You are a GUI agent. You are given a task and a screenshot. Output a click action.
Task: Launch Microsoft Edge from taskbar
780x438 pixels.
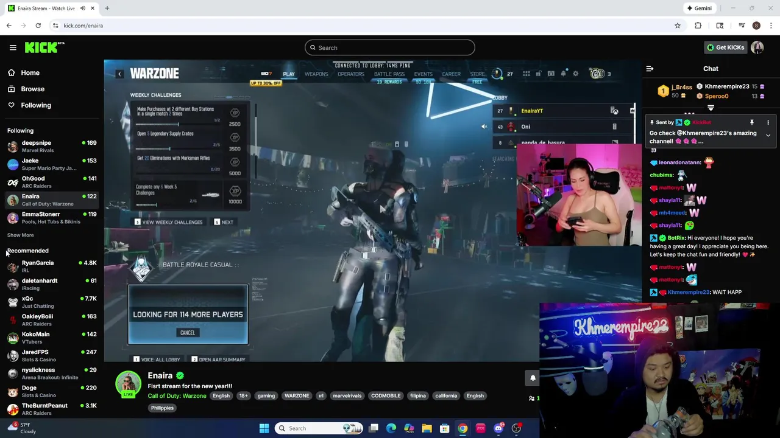(391, 428)
